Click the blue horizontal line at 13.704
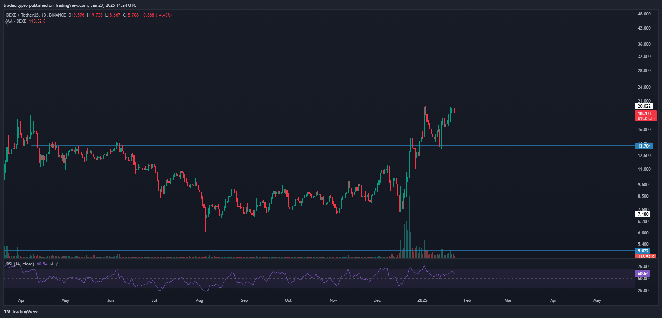 (x=333, y=146)
